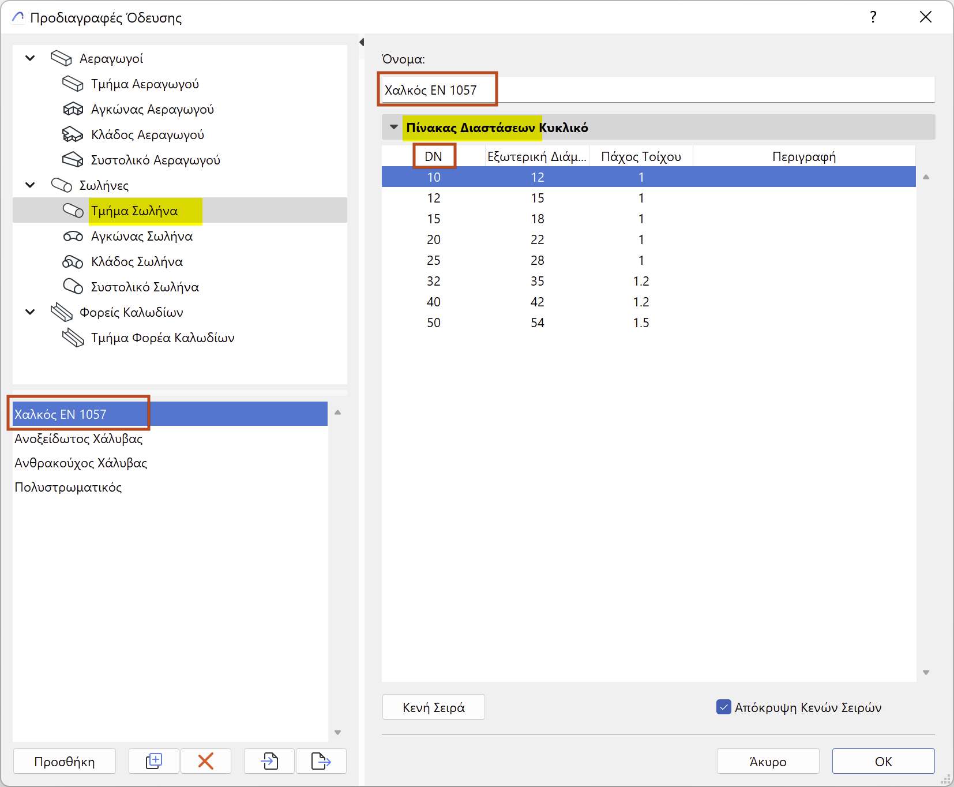Click the Όνομα name input field
Viewport: 954px width, 787px height.
coord(658,90)
